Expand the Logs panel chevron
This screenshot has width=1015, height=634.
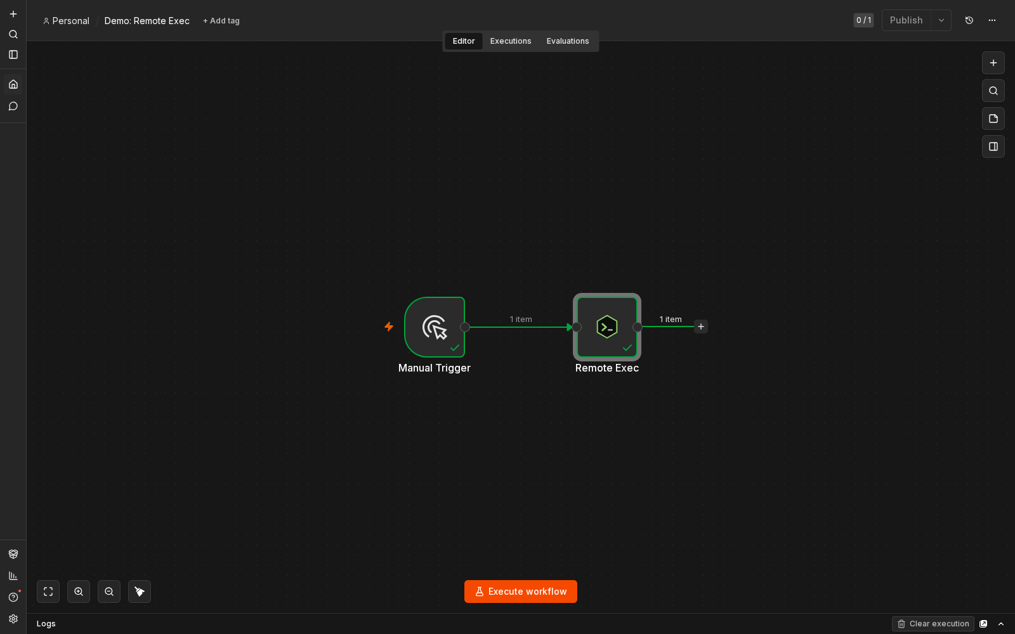[1001, 624]
